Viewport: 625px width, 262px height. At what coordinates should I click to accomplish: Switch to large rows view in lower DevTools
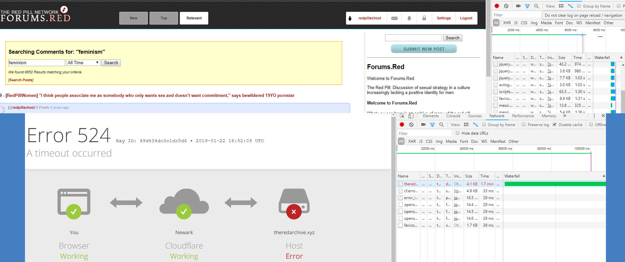466,124
